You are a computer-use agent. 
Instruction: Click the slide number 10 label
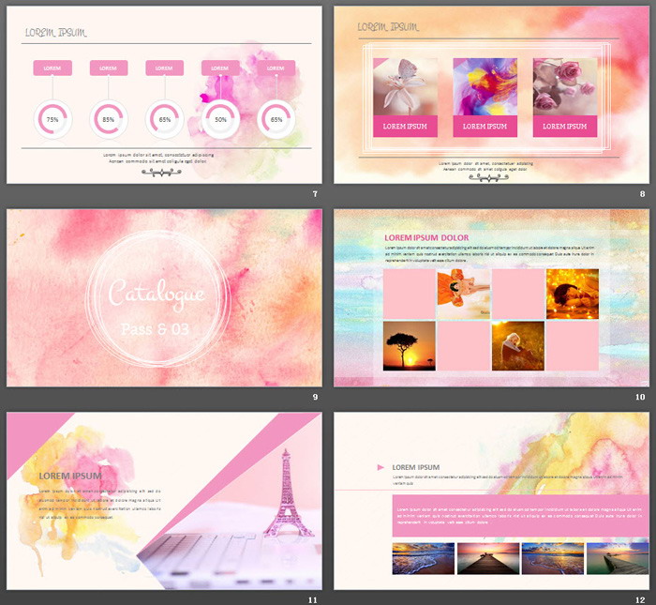(639, 397)
